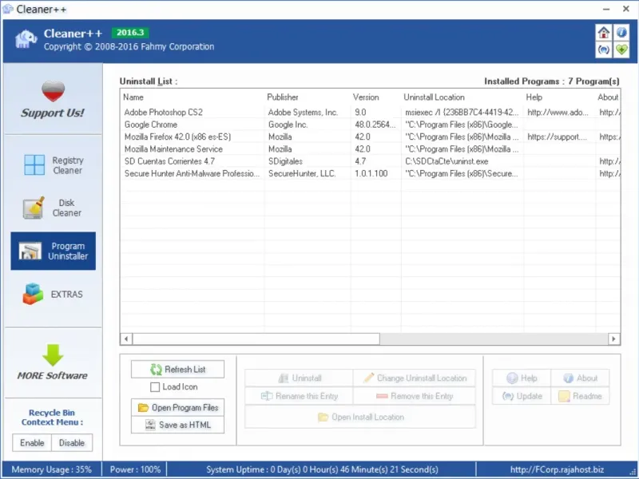Click Save as HTML button
The image size is (639, 479).
coord(177,425)
